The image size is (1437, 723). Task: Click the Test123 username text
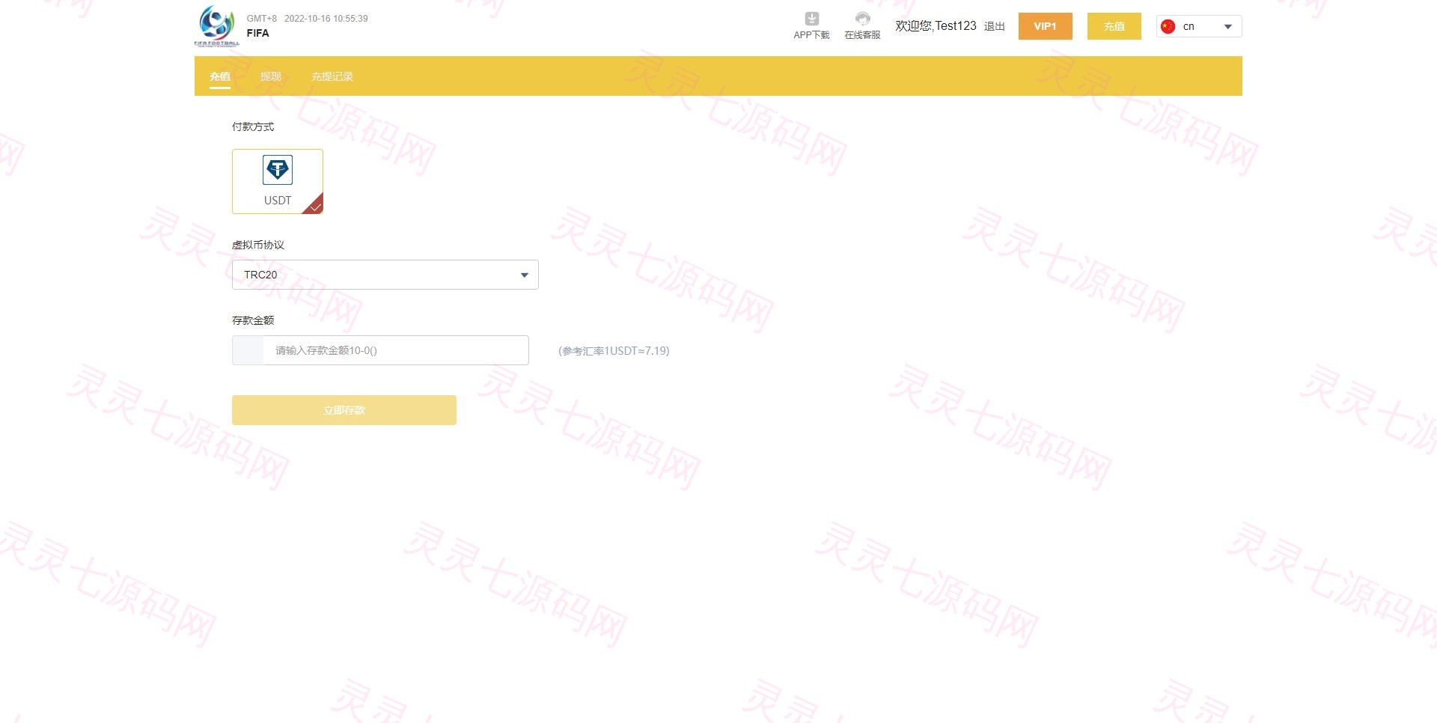956,26
